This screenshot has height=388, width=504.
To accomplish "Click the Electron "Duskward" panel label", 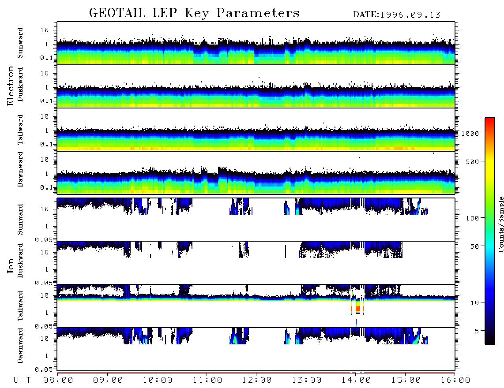I will (20, 85).
